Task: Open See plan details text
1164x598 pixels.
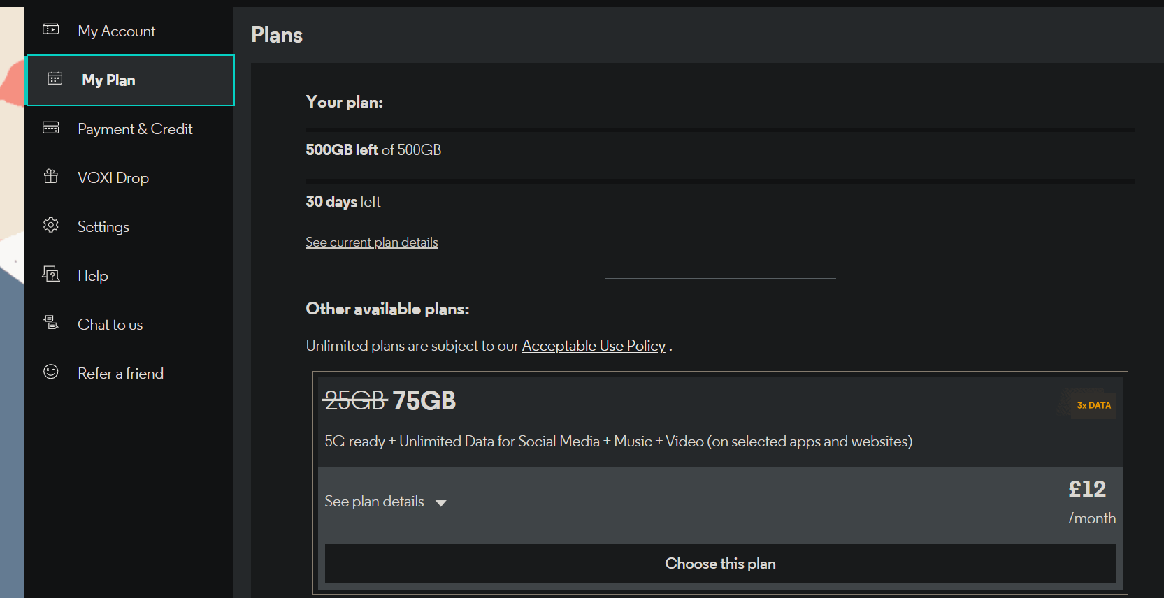Action: (x=374, y=502)
